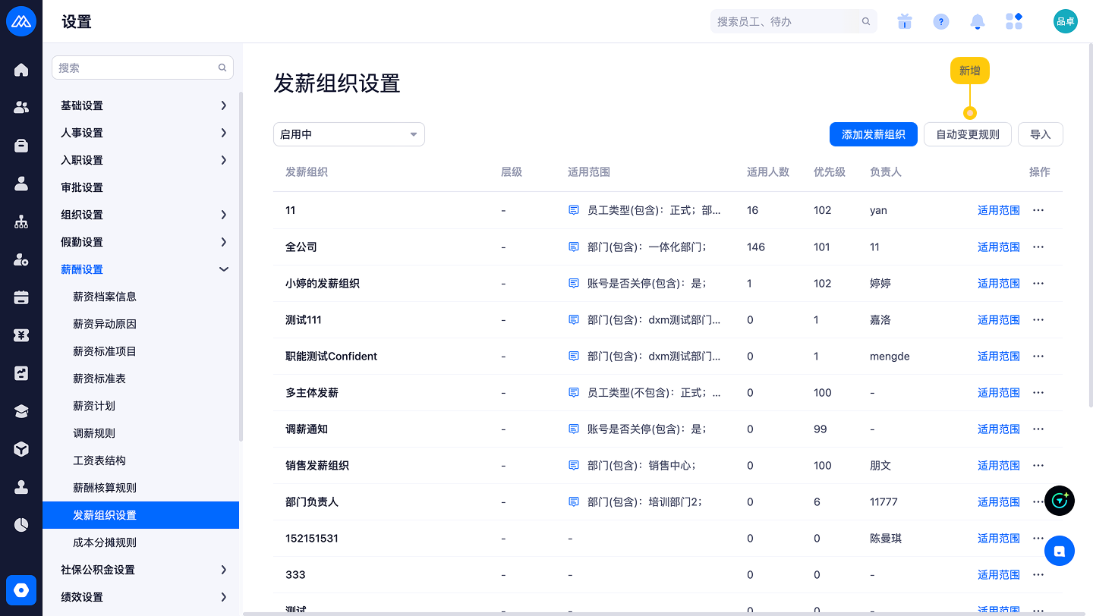The width and height of the screenshot is (1093, 616).
Task: Open the apps grid icon in header
Action: (1014, 22)
